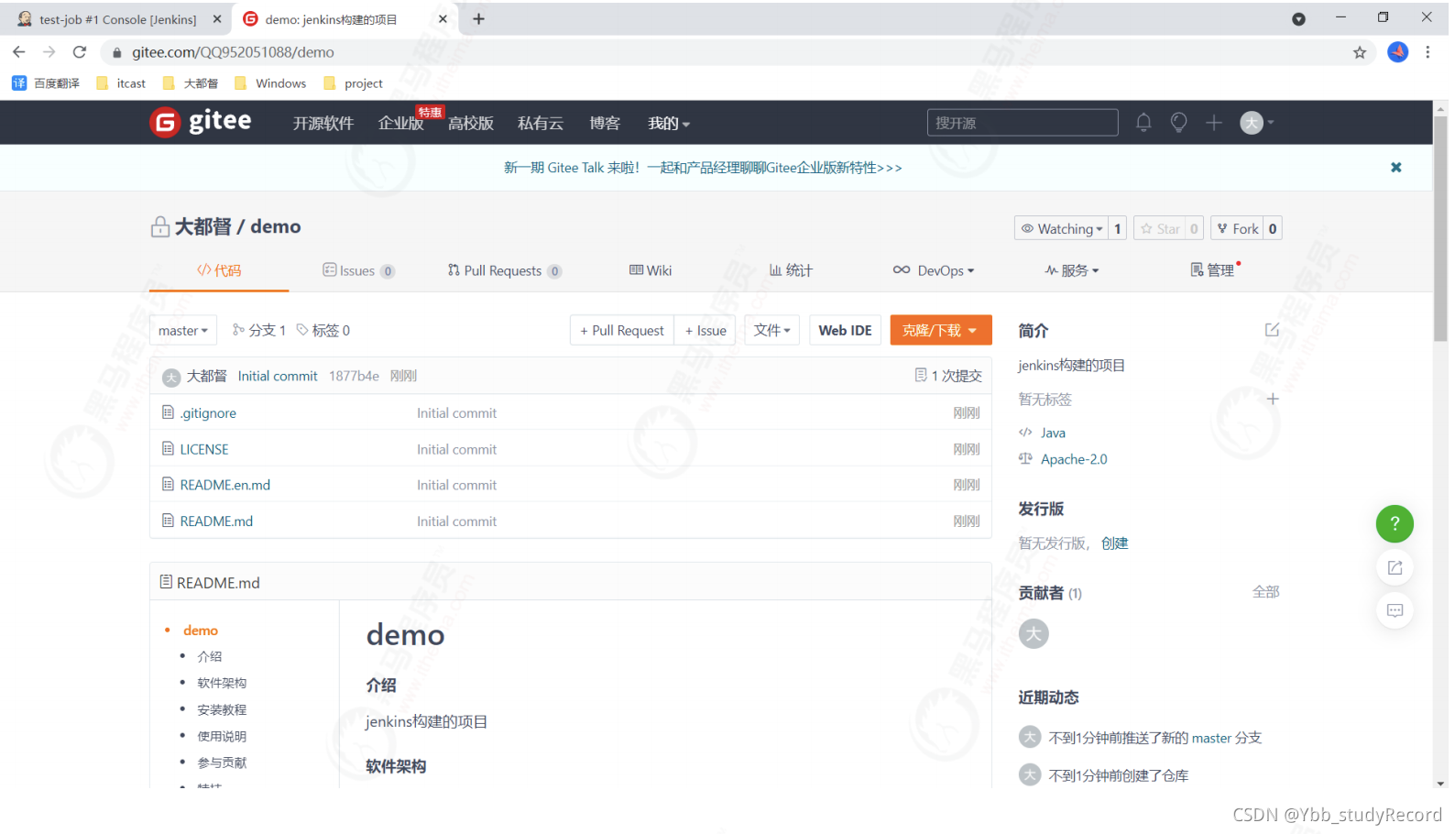This screenshot has width=1455, height=834.
Task: Open the Apache-2.0 license link
Action: coord(1074,460)
